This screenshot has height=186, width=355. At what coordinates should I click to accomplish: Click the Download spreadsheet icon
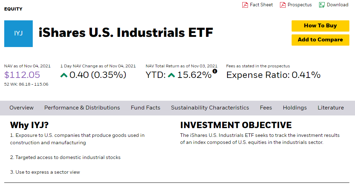(322, 5)
